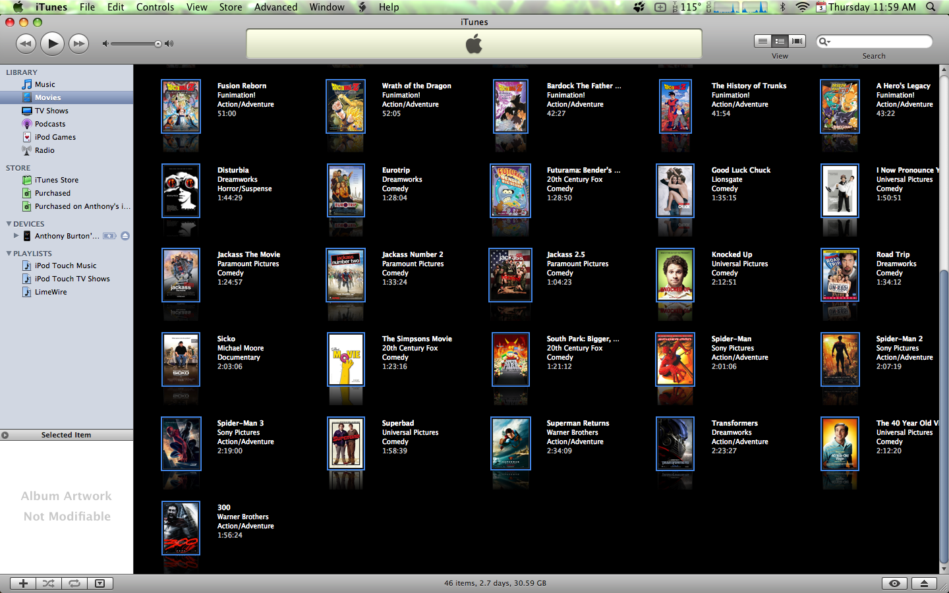Open search magnifier options dropdown
949x593 pixels.
[x=824, y=42]
